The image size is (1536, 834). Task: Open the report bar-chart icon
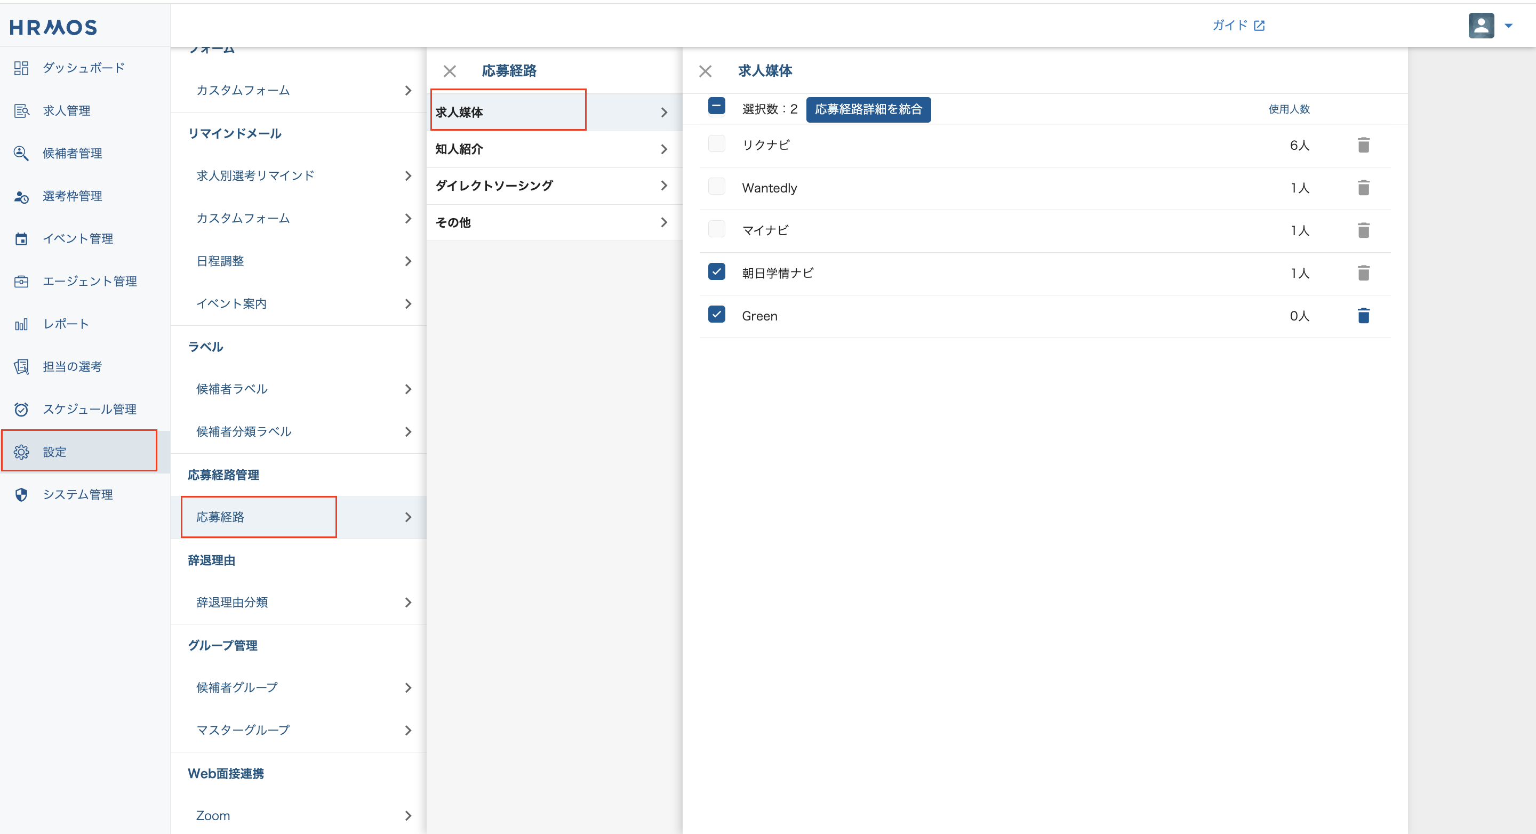21,324
